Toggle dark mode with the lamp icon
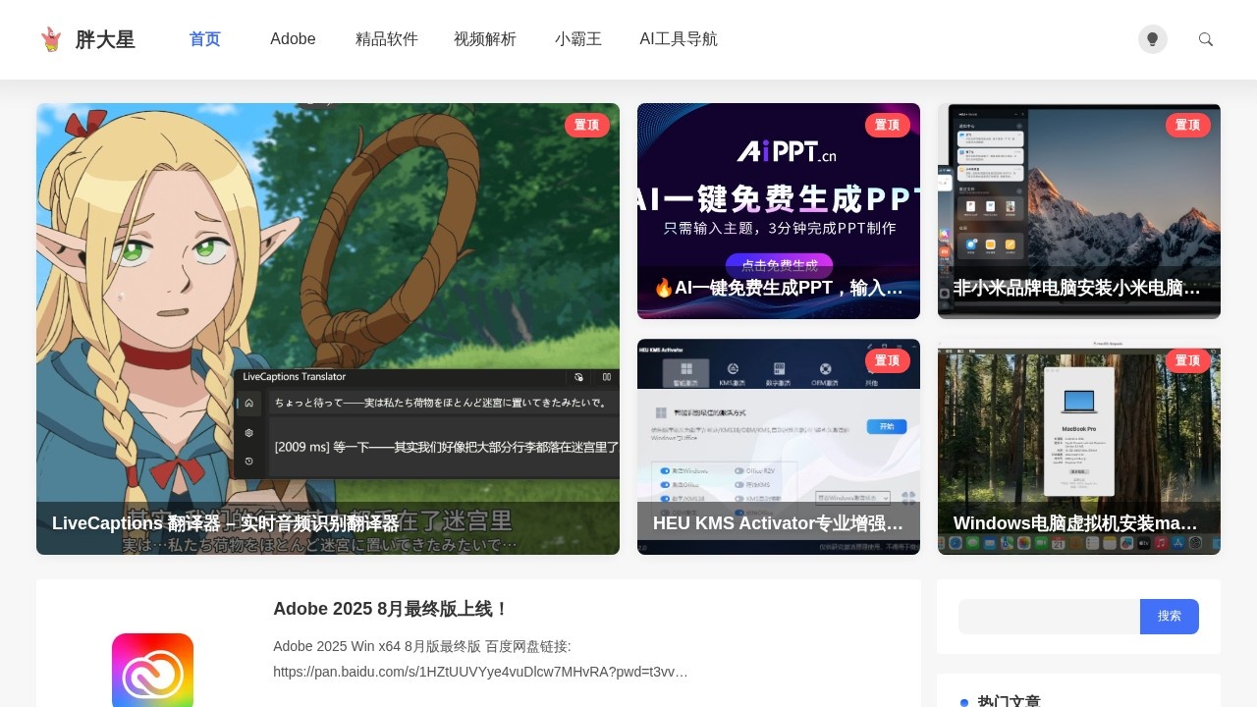 pos(1153,39)
